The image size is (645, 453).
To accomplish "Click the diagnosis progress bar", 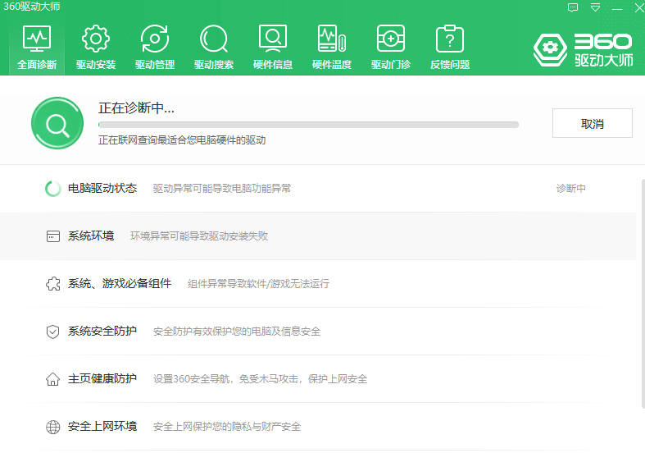I will [308, 125].
